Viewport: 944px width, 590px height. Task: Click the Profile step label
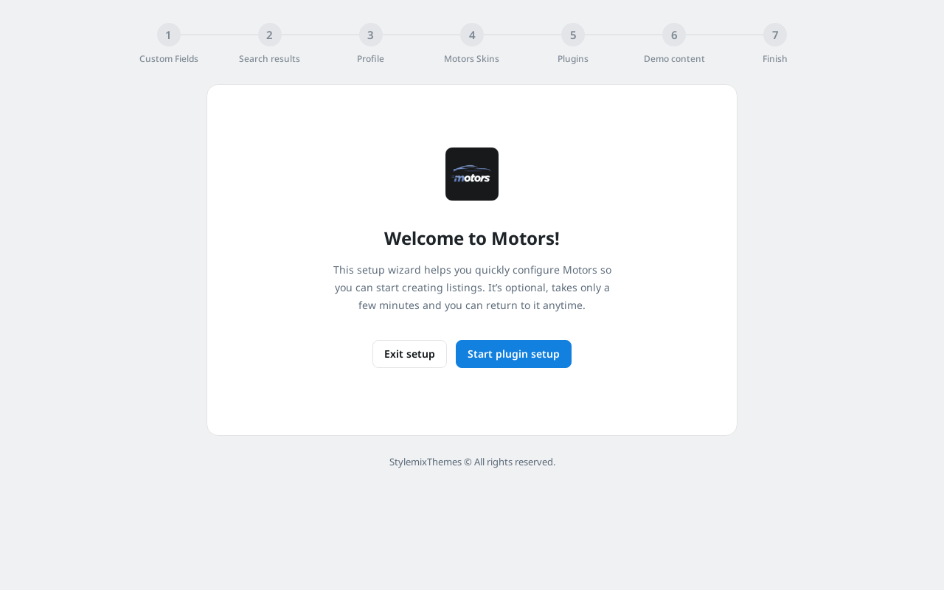pyautogui.click(x=371, y=59)
